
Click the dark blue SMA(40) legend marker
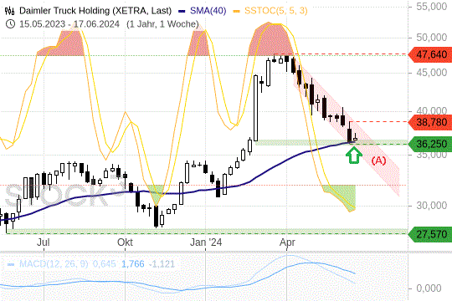click(x=182, y=11)
